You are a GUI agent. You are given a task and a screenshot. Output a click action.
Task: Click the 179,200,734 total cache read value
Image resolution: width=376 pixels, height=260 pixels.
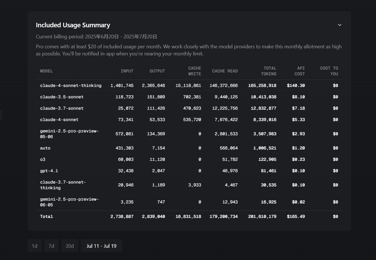pyautogui.click(x=224, y=217)
